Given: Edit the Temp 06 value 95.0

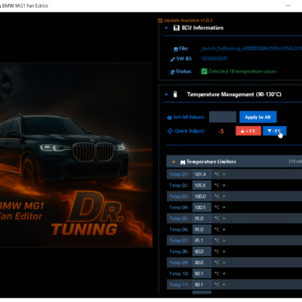Looking at the screenshot, I should point(202,230).
